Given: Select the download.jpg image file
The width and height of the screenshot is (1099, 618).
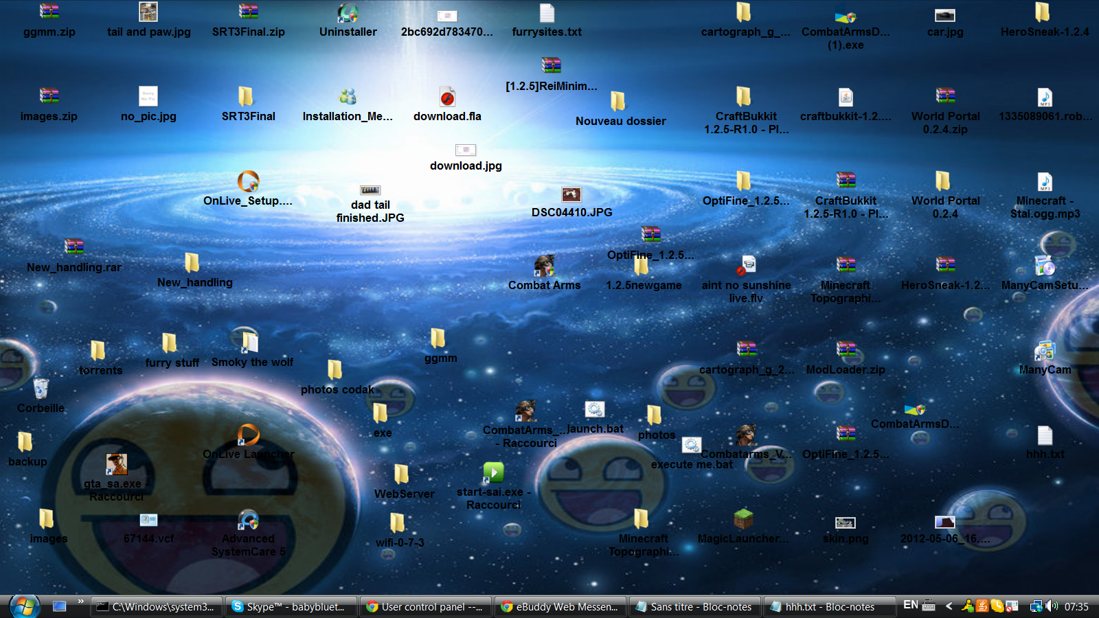Looking at the screenshot, I should tap(466, 150).
